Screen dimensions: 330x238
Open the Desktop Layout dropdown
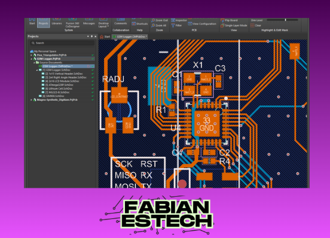point(103,23)
